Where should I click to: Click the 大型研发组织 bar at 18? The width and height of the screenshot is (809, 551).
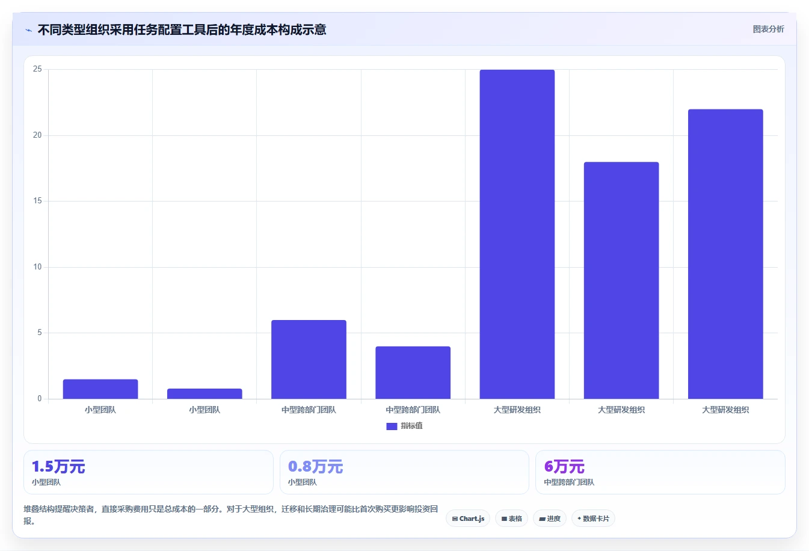click(x=621, y=280)
